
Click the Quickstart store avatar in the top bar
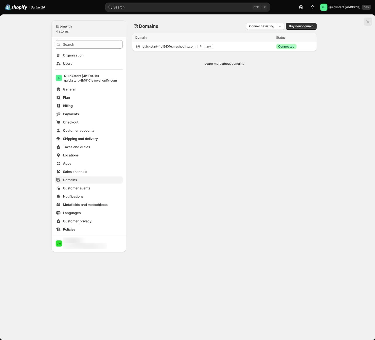[324, 7]
